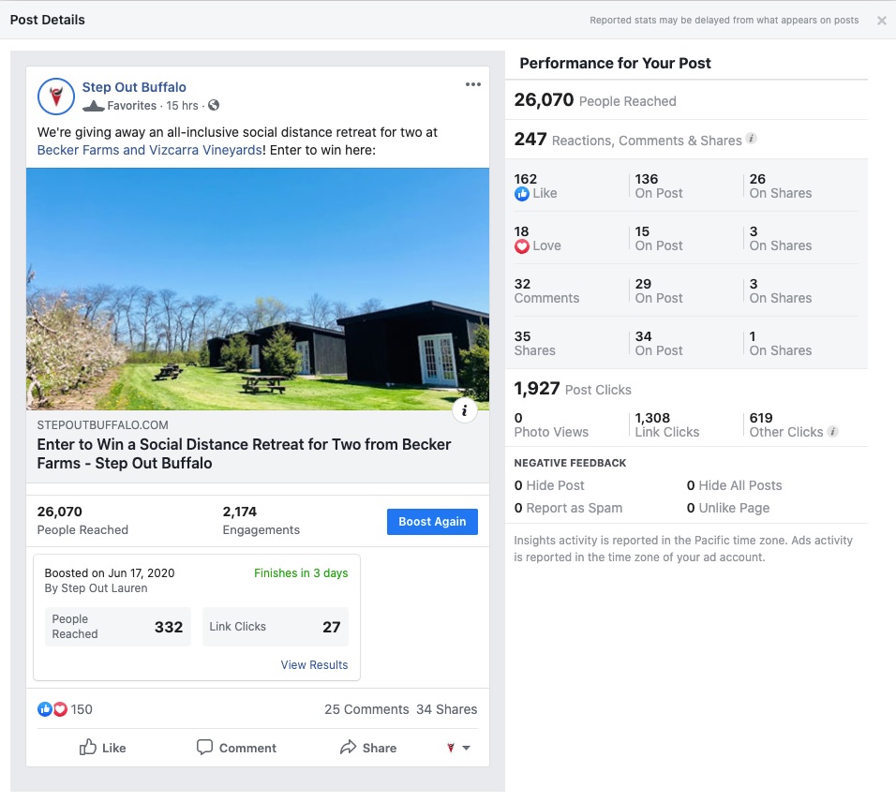Click 136 On Post likes value
Image resolution: width=896 pixels, height=802 pixels.
pos(658,186)
